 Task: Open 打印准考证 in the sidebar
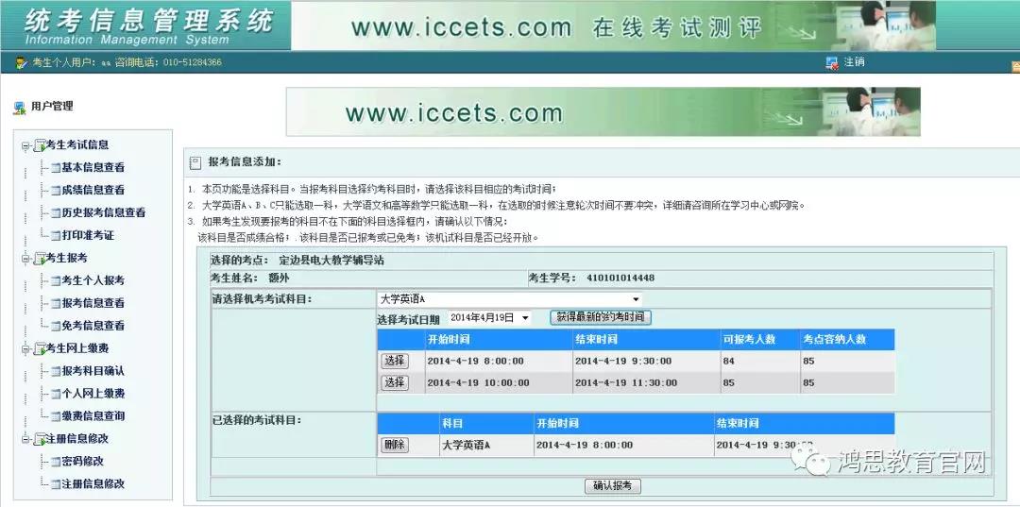[x=88, y=235]
